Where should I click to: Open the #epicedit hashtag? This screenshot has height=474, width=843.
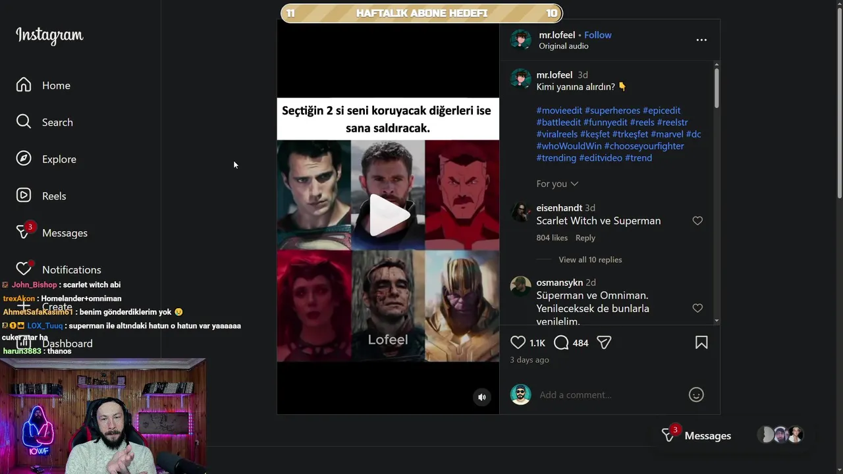click(x=661, y=111)
